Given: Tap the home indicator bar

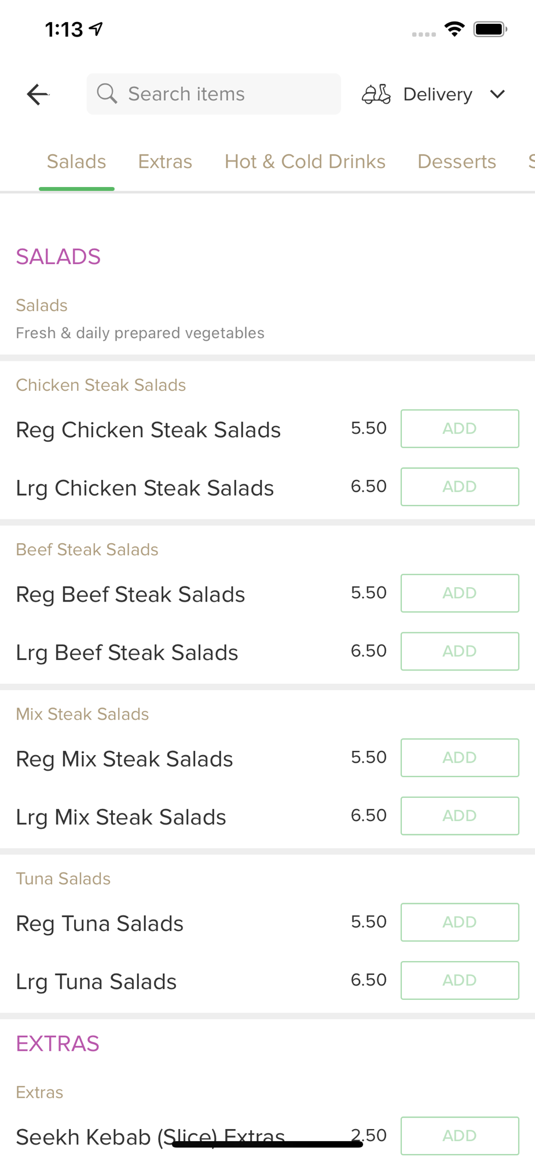Looking at the screenshot, I should [x=267, y=1144].
